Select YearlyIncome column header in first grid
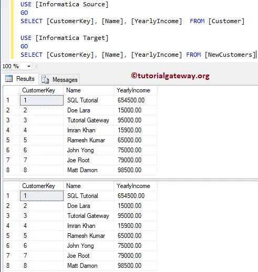258x272 pixels. [135, 90]
